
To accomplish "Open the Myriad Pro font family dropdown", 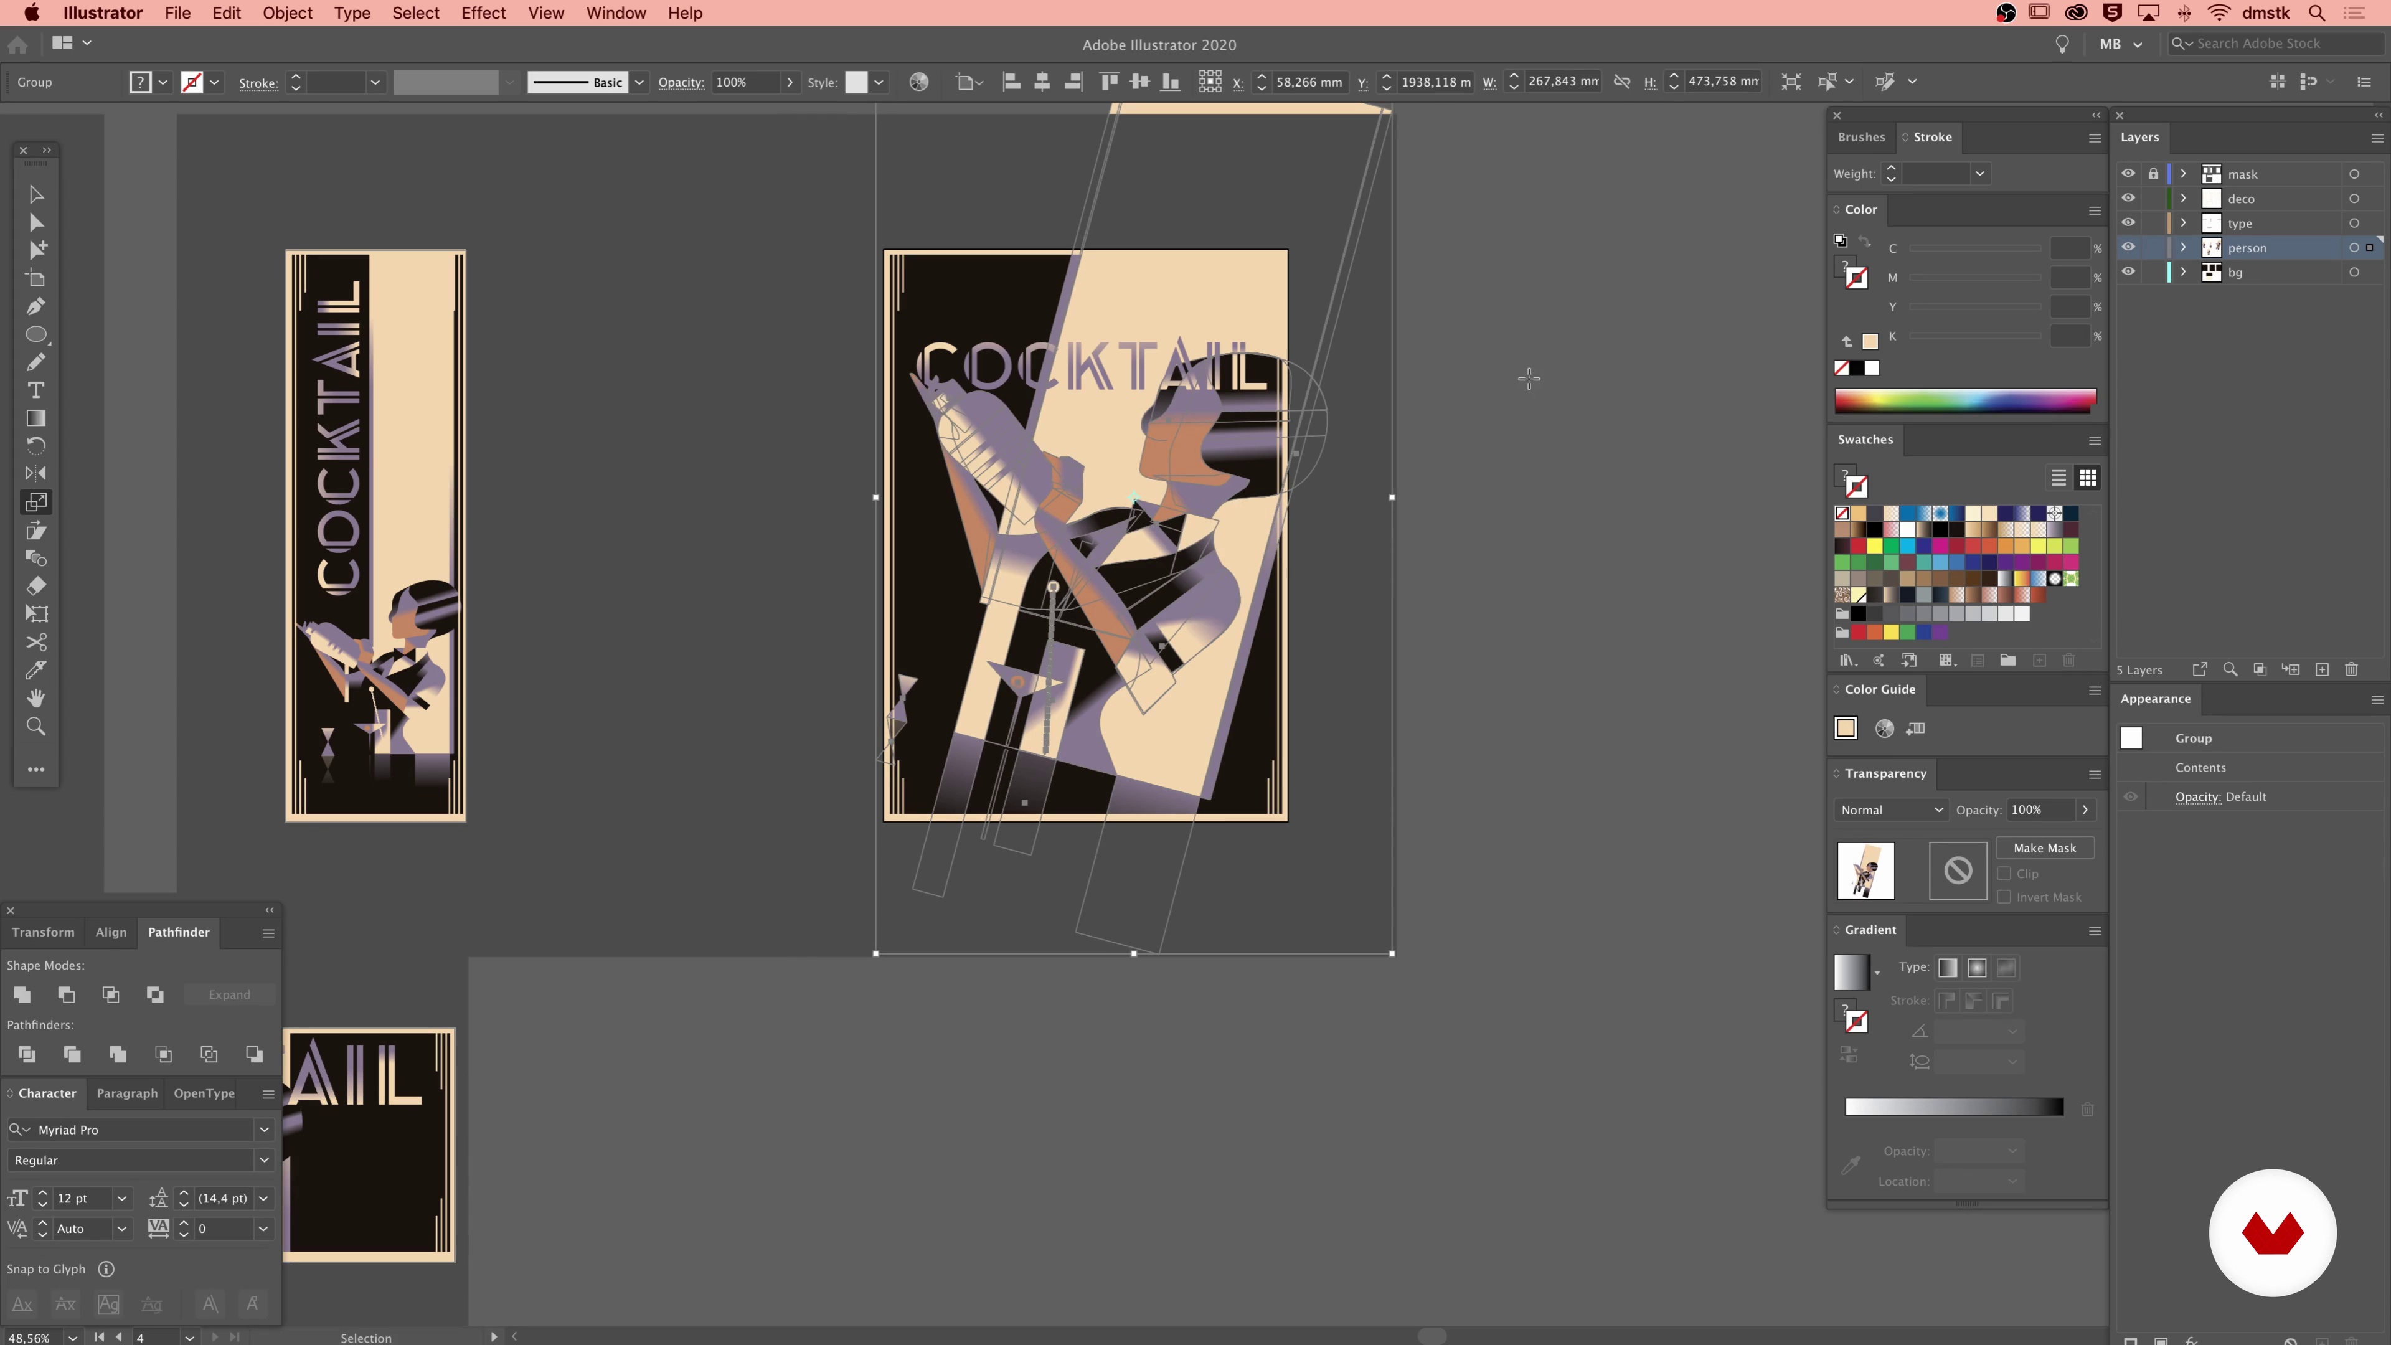I will [263, 1130].
